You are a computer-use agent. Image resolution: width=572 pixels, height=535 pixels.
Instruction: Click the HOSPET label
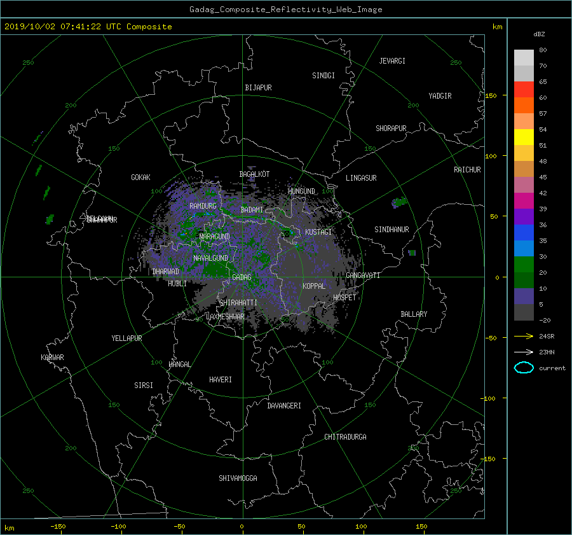pyautogui.click(x=344, y=298)
